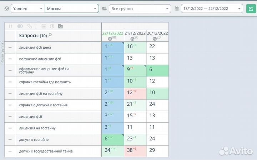
Task: Open the Москва region dropdown
Action: tap(71, 9)
